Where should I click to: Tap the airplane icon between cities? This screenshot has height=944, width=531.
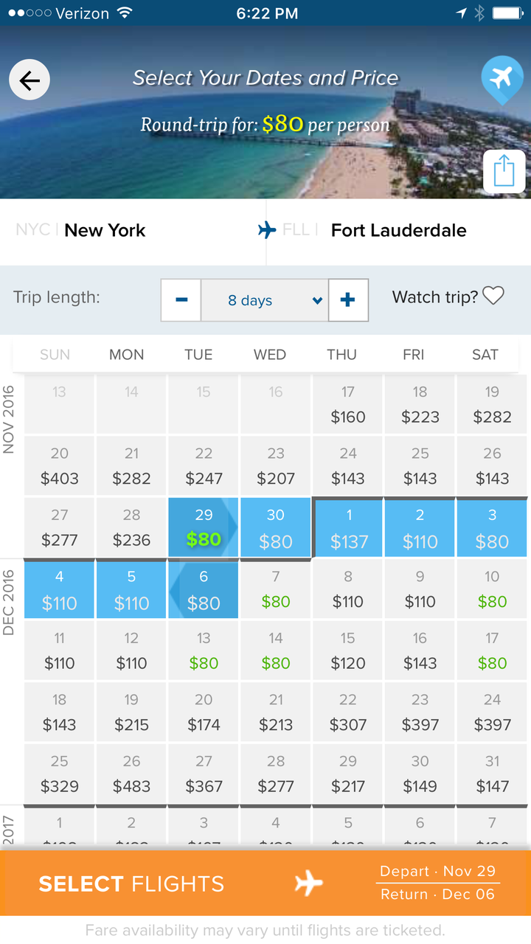[x=267, y=230]
